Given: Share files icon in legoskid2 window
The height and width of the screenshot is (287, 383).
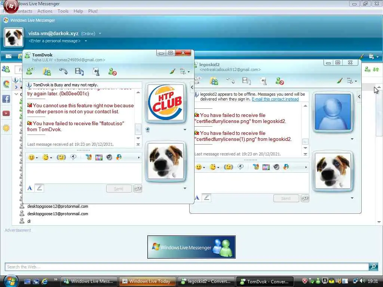Looking at the screenshot, I should point(214,81).
